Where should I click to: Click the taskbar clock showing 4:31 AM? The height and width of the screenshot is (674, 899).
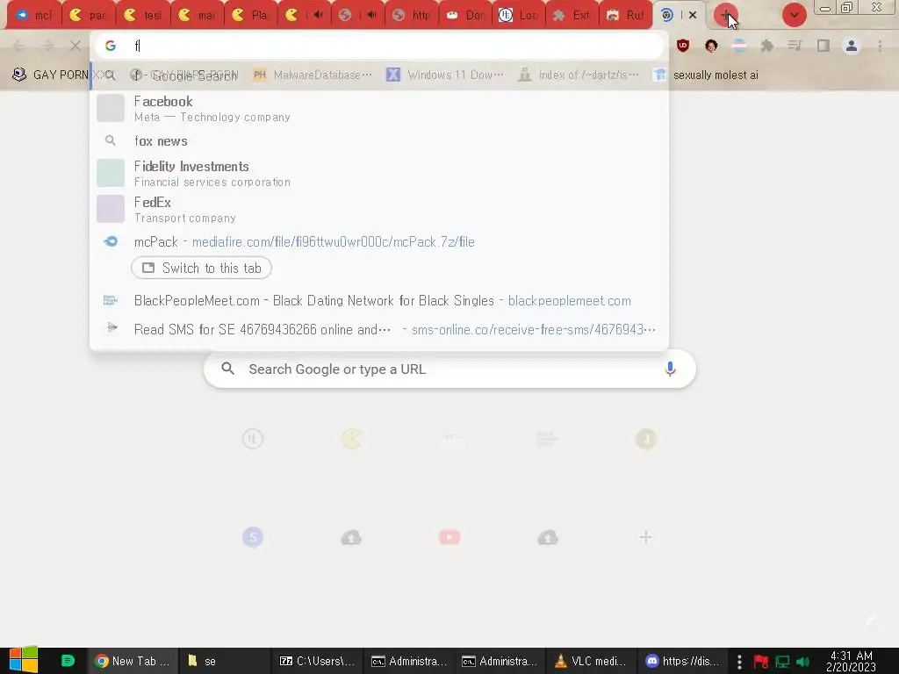(x=852, y=661)
